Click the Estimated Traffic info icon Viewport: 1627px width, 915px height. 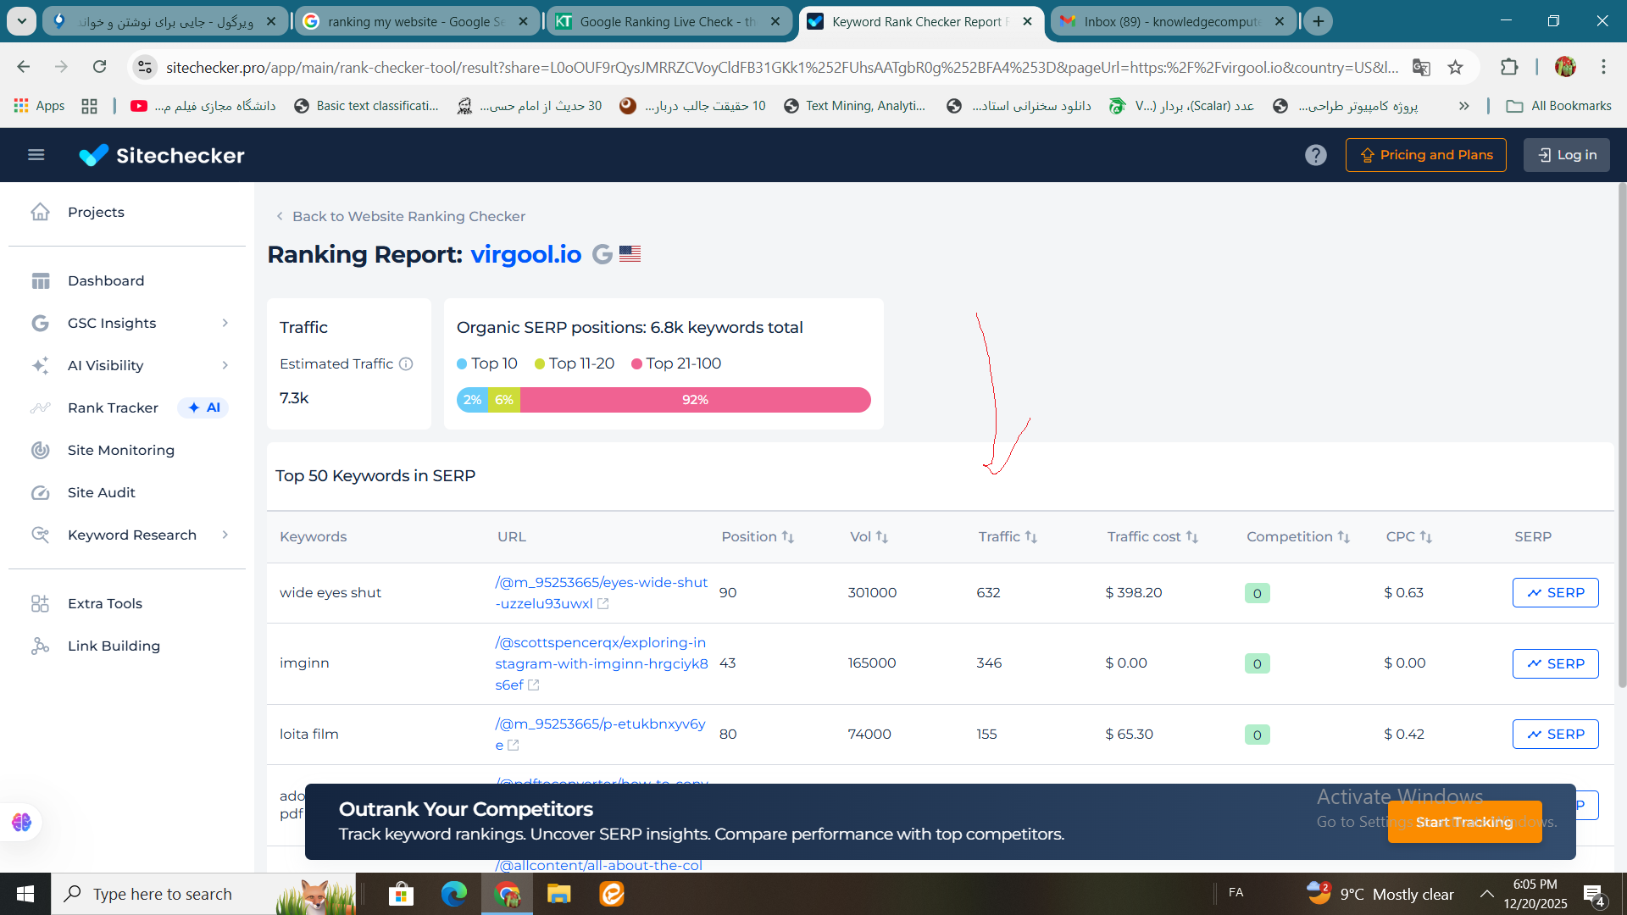(406, 363)
